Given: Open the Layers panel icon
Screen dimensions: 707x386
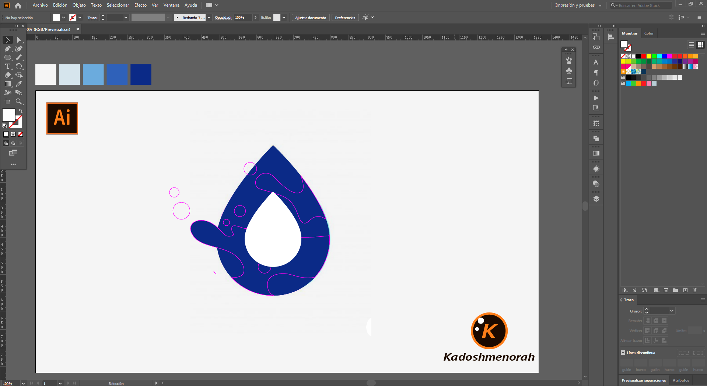Looking at the screenshot, I should 596,199.
